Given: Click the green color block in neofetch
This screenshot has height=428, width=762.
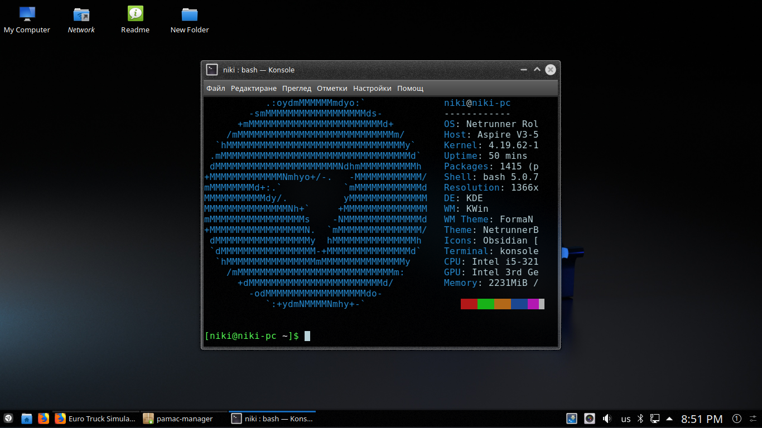Looking at the screenshot, I should click(x=486, y=304).
